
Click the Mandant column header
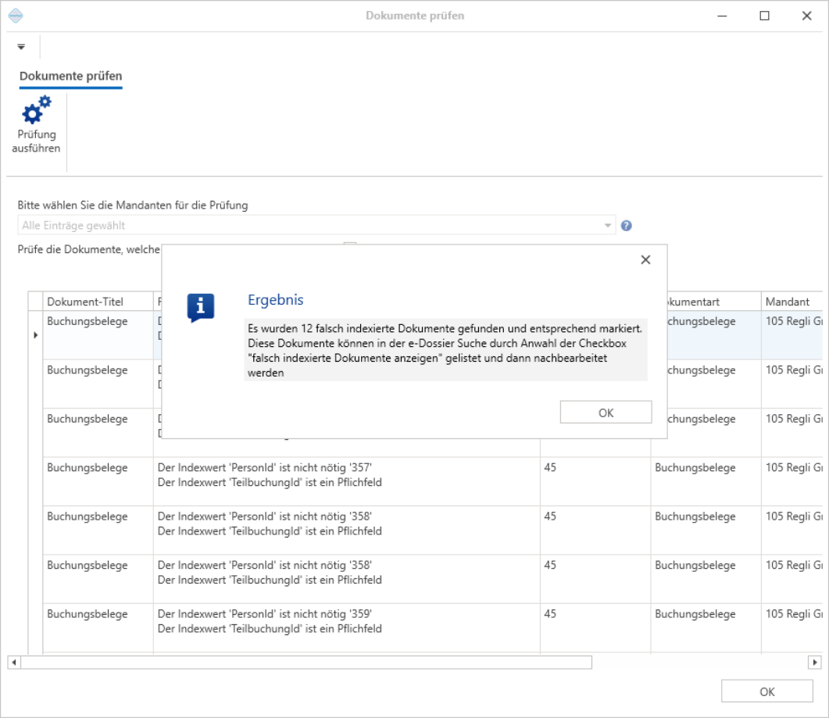point(792,302)
